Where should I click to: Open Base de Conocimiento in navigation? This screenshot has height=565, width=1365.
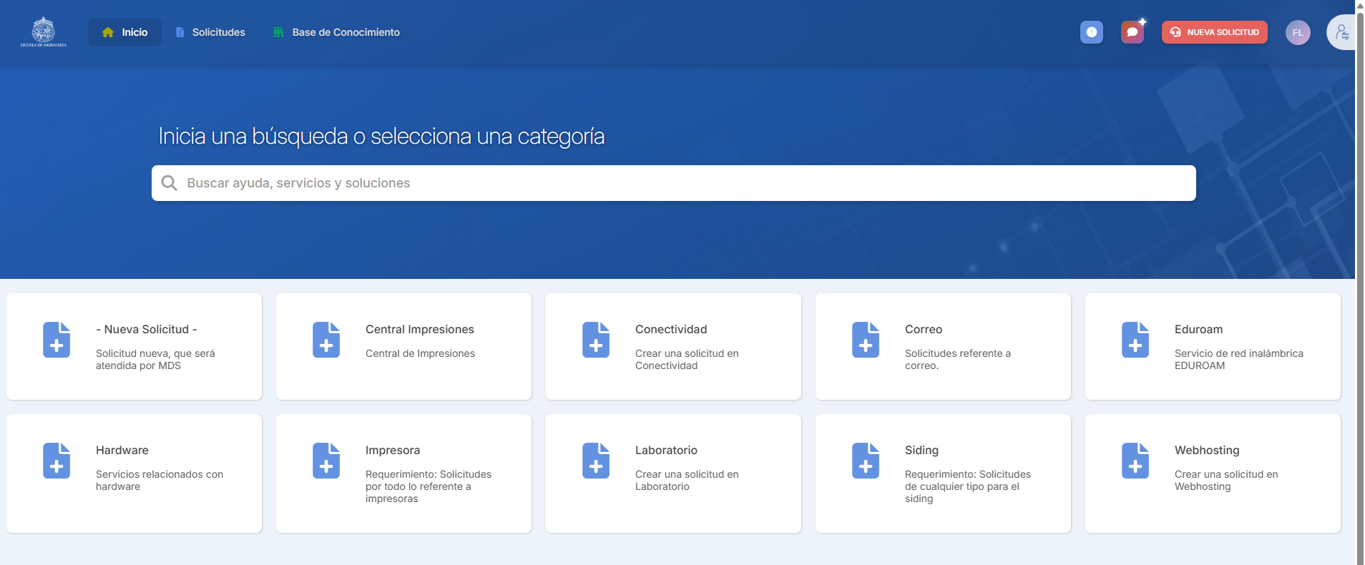336,32
